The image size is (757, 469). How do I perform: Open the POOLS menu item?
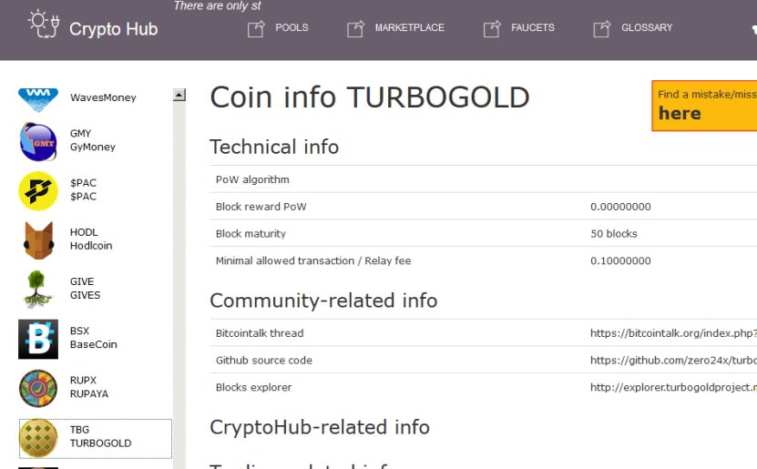coord(292,27)
